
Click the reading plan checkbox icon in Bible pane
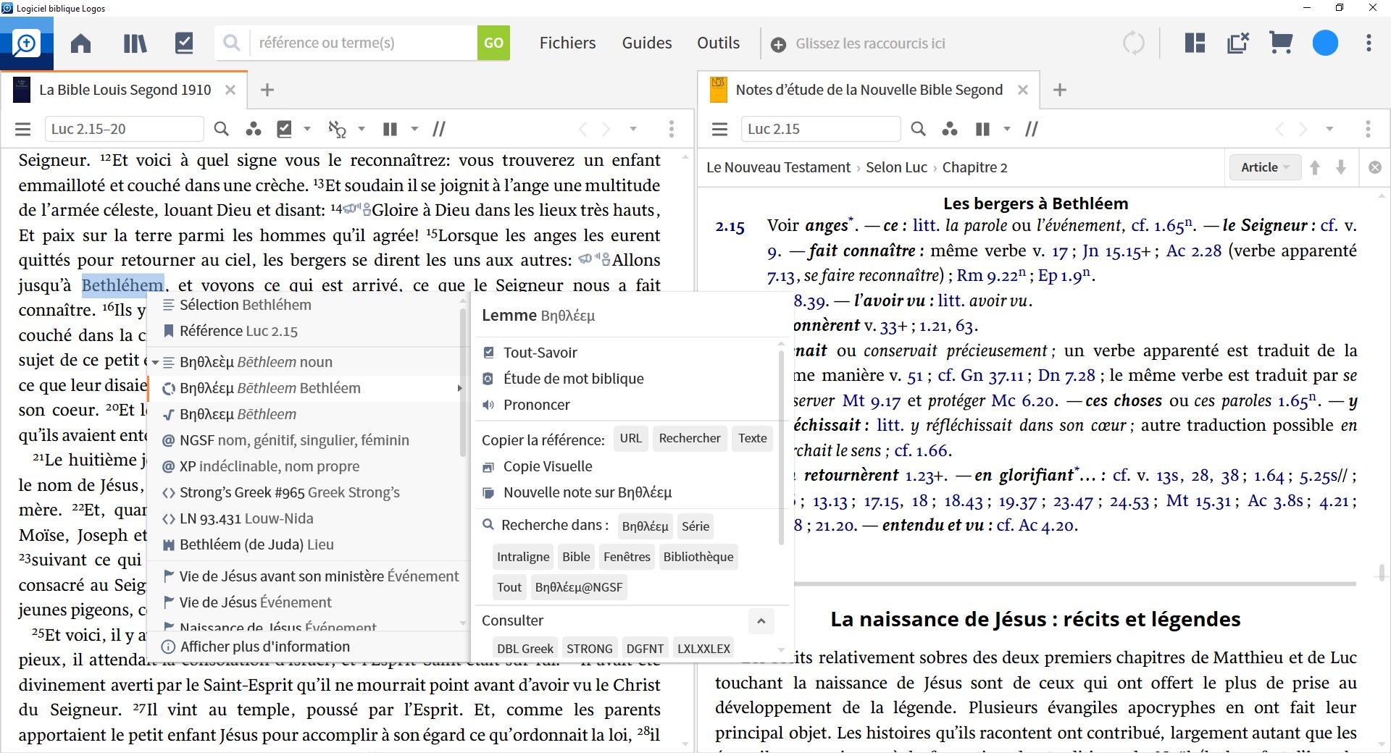point(285,129)
